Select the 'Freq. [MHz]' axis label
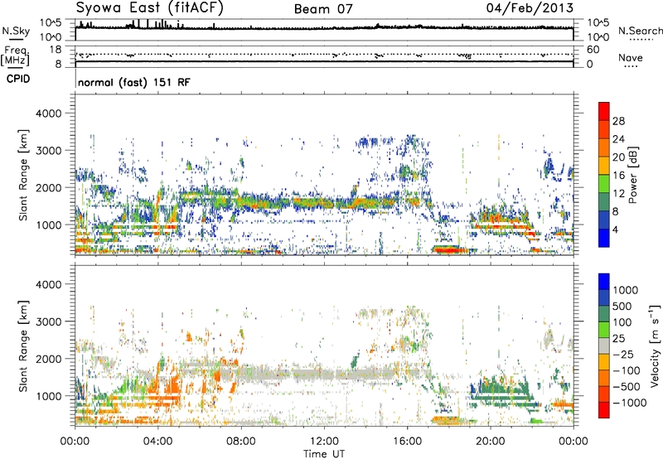Screen dimensions: 663x459 pos(16,56)
